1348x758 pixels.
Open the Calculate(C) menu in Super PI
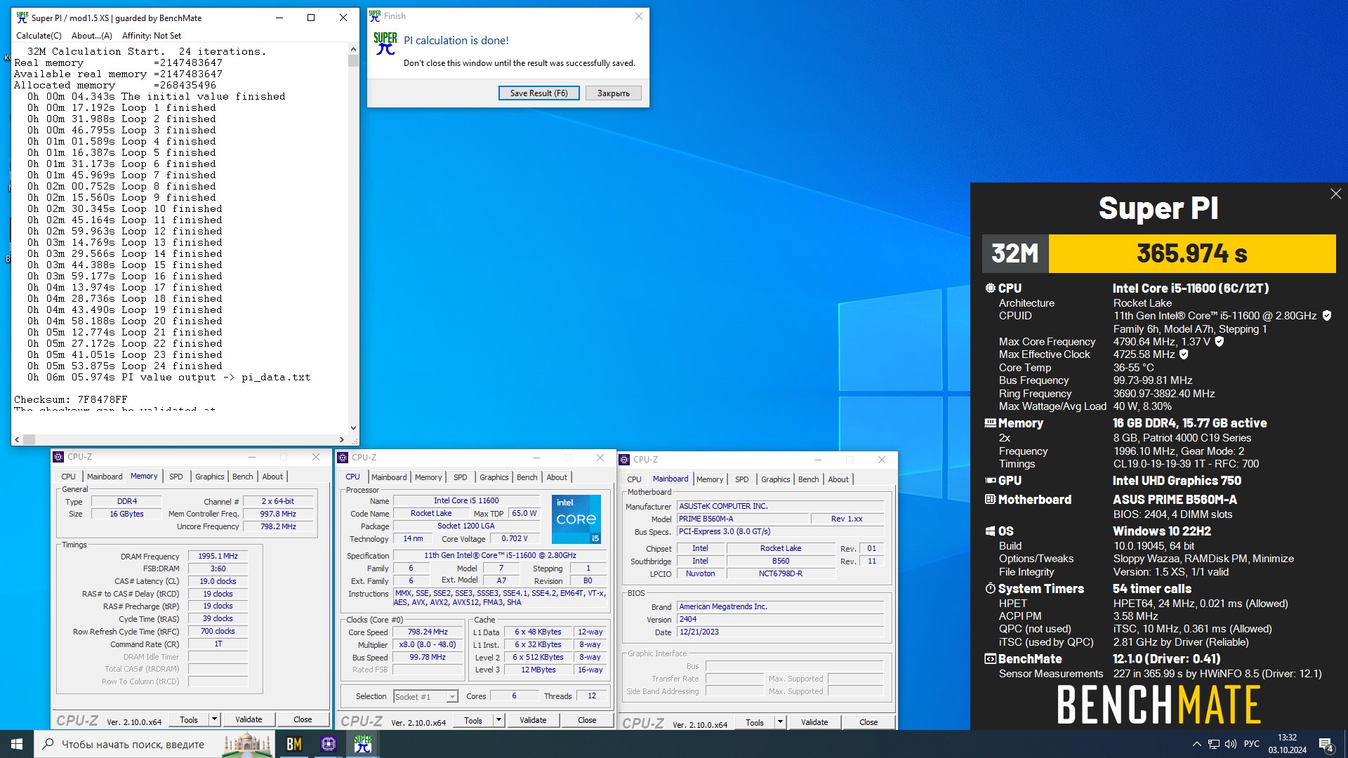(x=39, y=36)
